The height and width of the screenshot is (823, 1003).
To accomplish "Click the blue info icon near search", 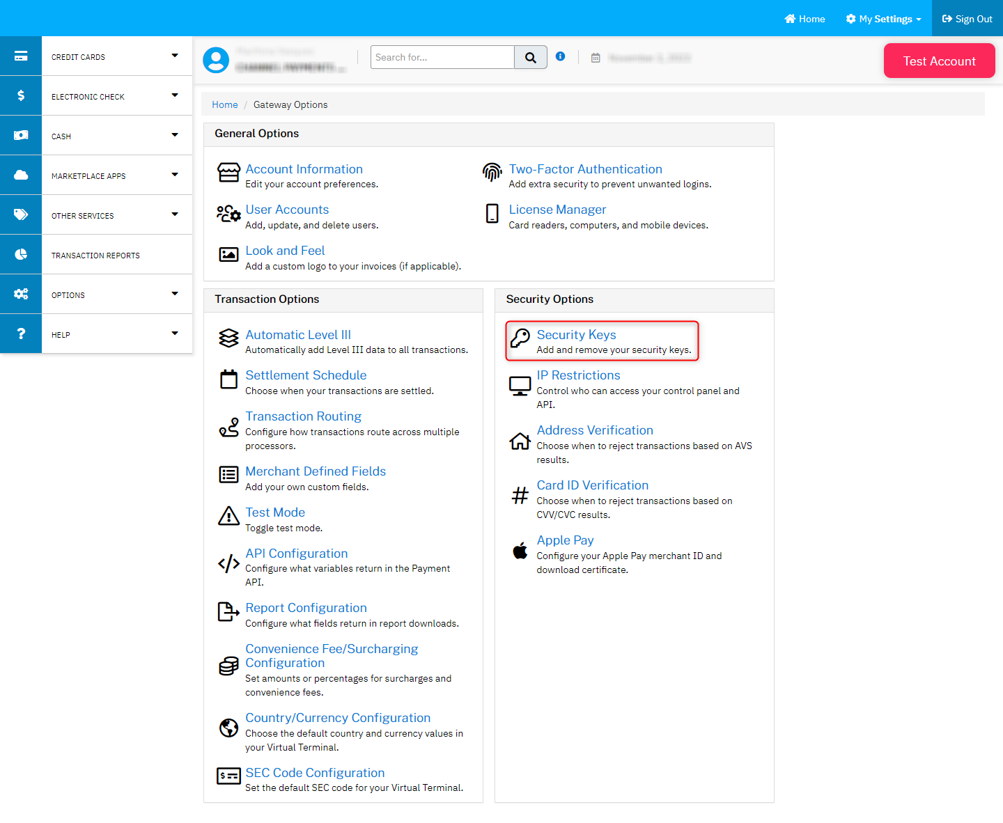I will [560, 56].
